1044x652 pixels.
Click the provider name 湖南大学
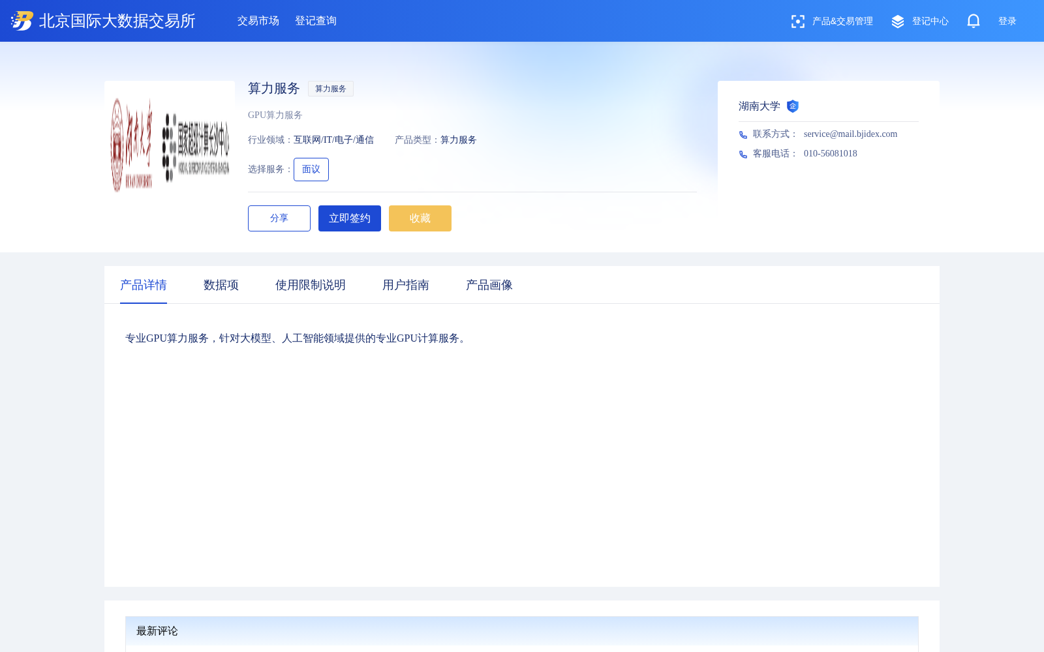point(760,106)
